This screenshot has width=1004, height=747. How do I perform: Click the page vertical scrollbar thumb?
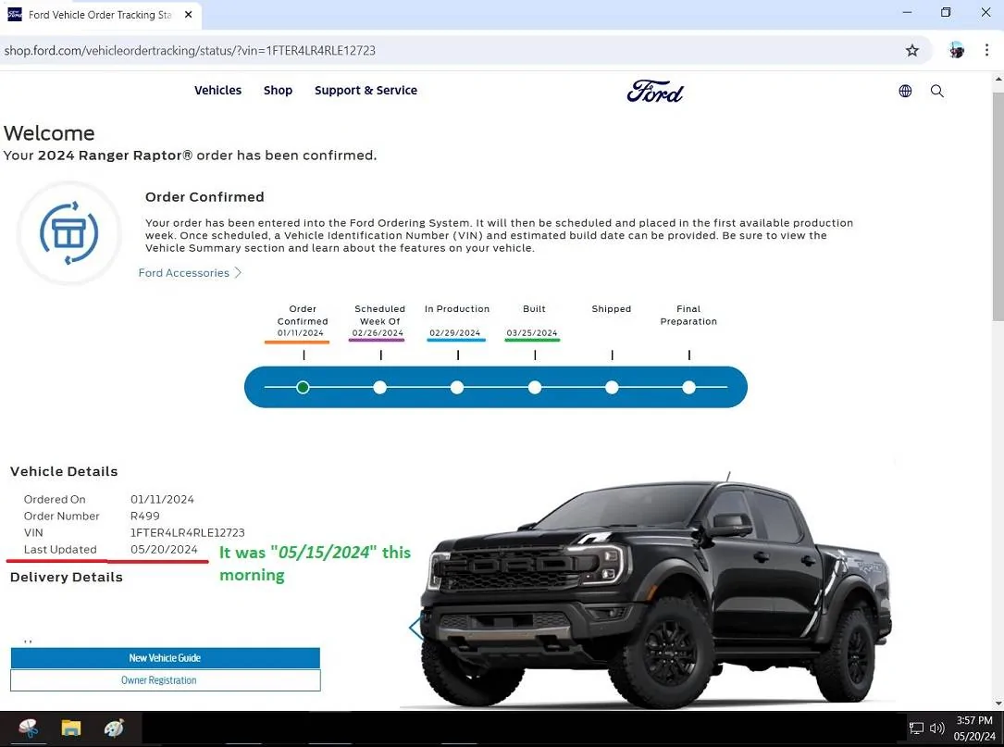(998, 206)
